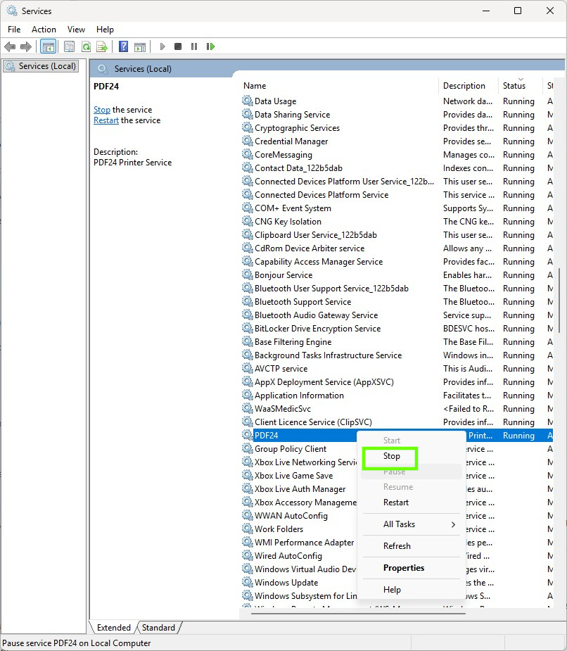Select Stop in the context menu
Screen dimensions: 567x651
392,456
